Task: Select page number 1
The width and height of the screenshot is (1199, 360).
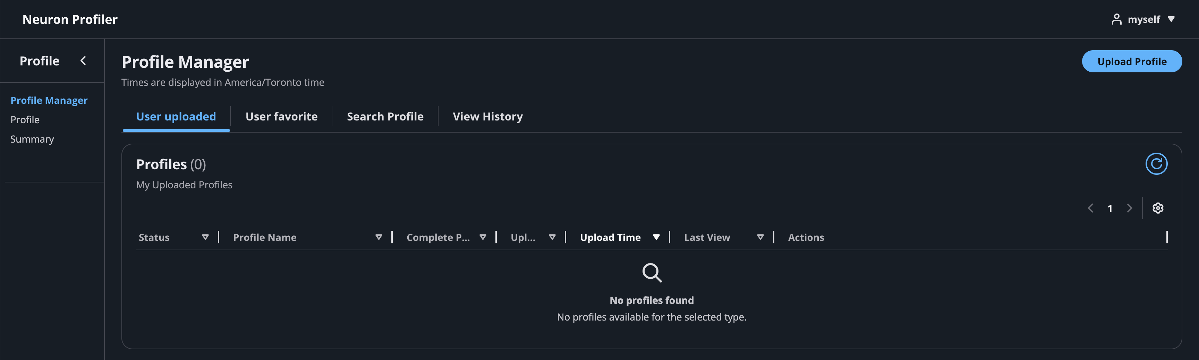Action: tap(1109, 209)
